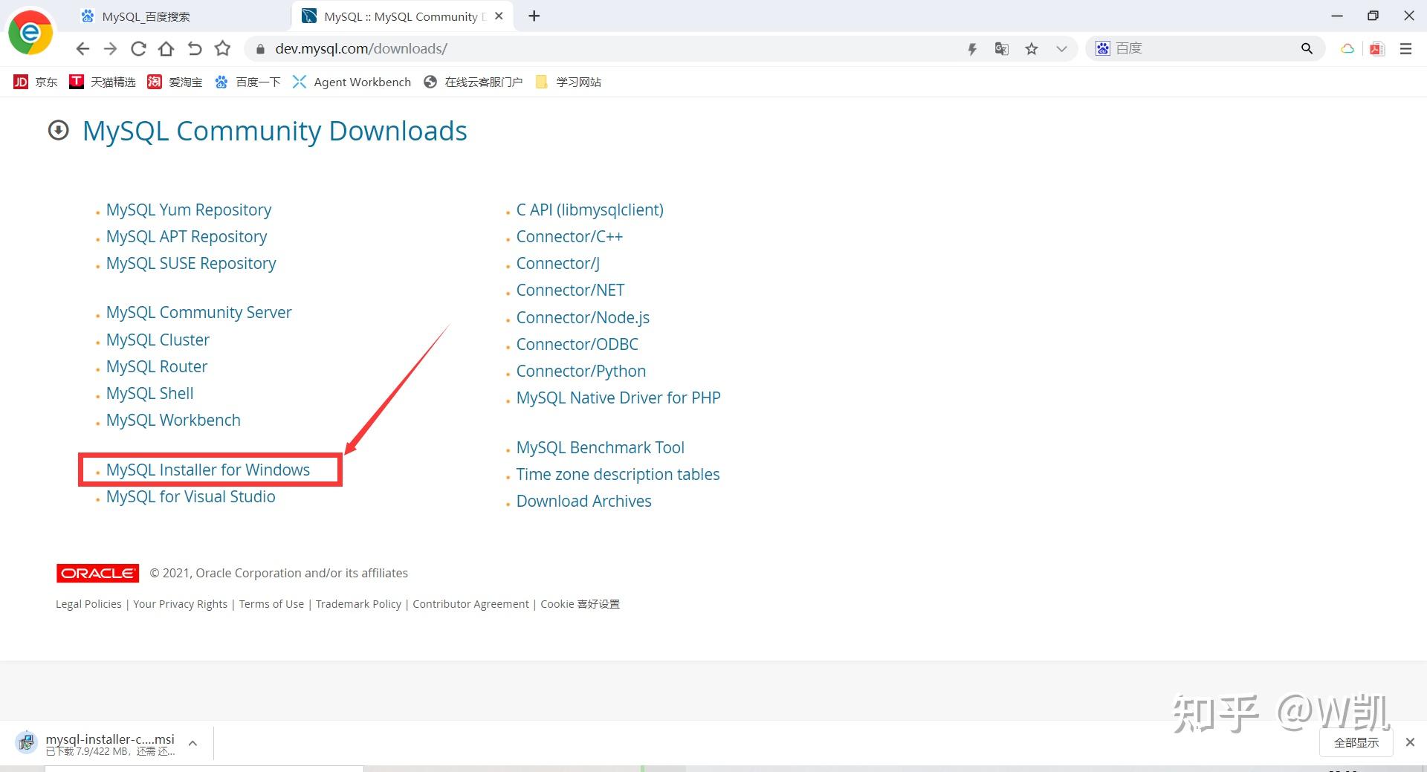Open Time zone description tables link

[618, 474]
